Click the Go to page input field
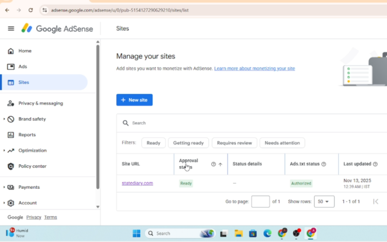The image size is (387, 242). [260, 202]
